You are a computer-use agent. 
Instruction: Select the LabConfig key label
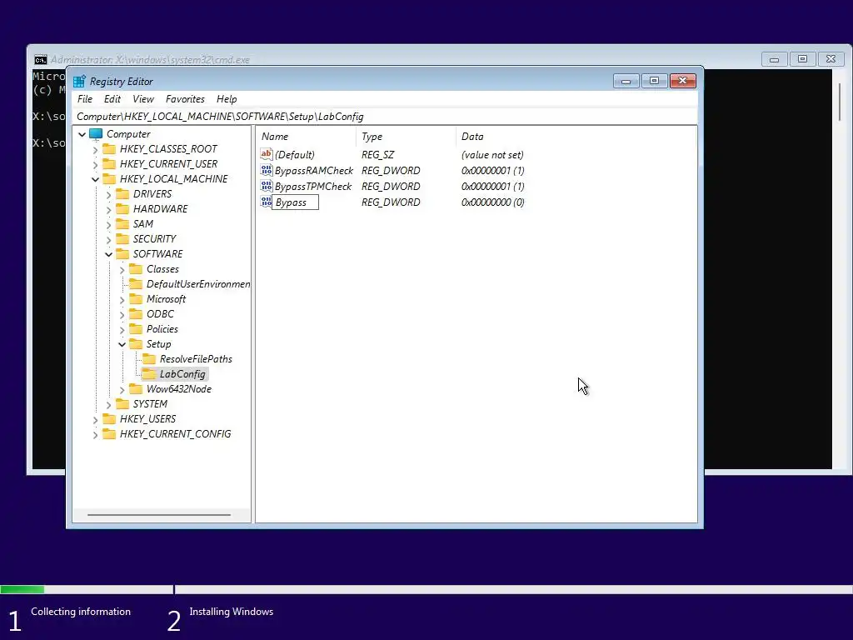point(182,374)
